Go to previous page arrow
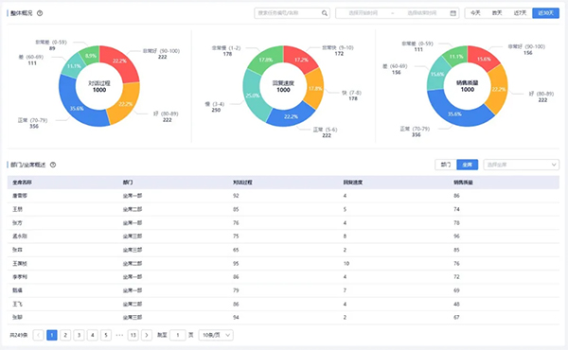The image size is (568, 350). (x=39, y=335)
